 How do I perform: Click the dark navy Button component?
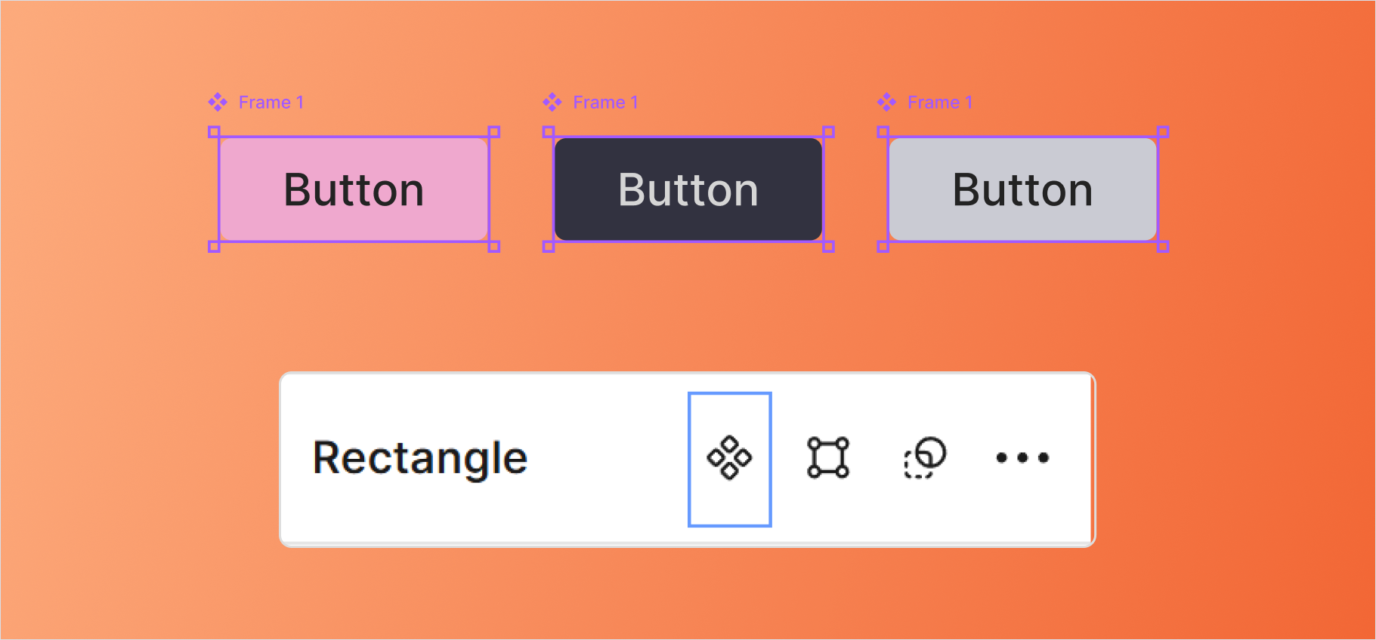pyautogui.click(x=688, y=189)
